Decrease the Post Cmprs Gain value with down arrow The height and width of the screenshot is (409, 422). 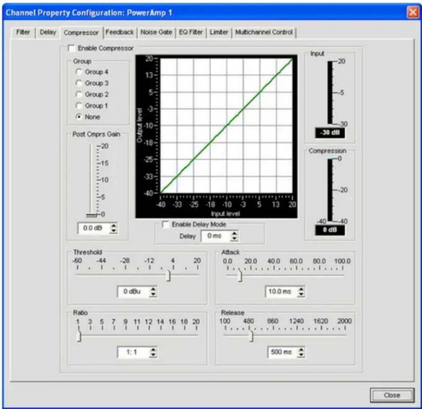tap(114, 231)
